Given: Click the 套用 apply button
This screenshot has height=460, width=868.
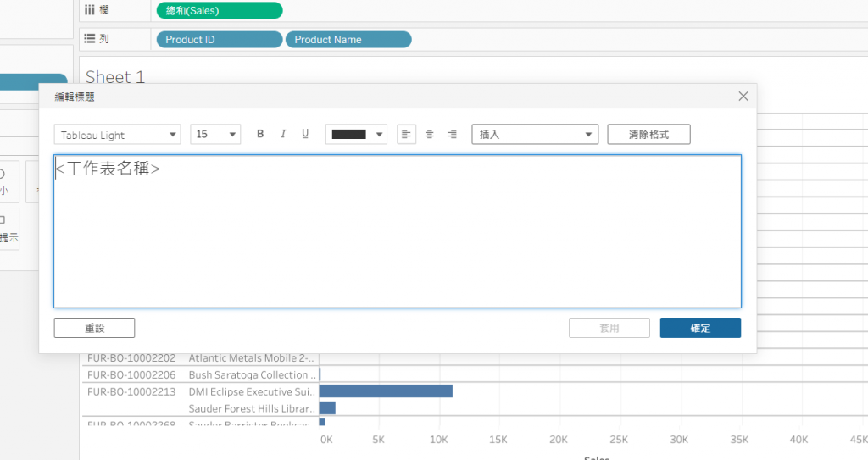Looking at the screenshot, I should tap(609, 328).
